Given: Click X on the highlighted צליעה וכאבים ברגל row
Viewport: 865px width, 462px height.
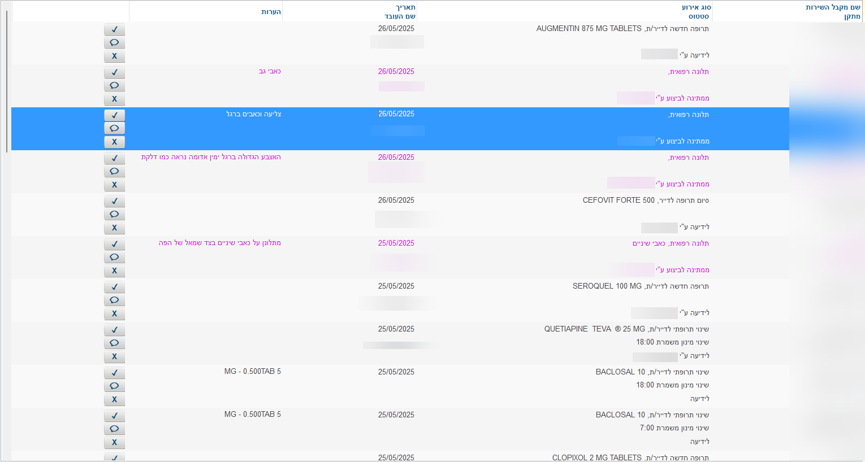Looking at the screenshot, I should point(114,142).
